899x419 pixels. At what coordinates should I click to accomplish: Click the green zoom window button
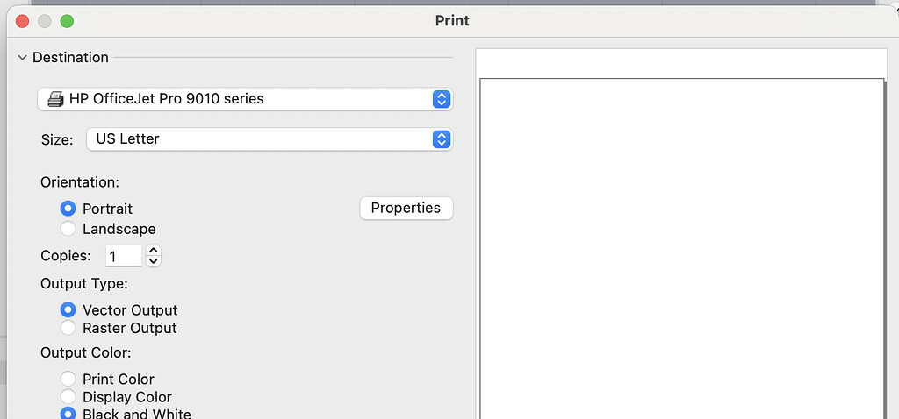(66, 21)
